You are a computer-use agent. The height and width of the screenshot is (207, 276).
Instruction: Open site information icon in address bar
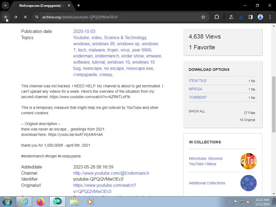point(37,17)
